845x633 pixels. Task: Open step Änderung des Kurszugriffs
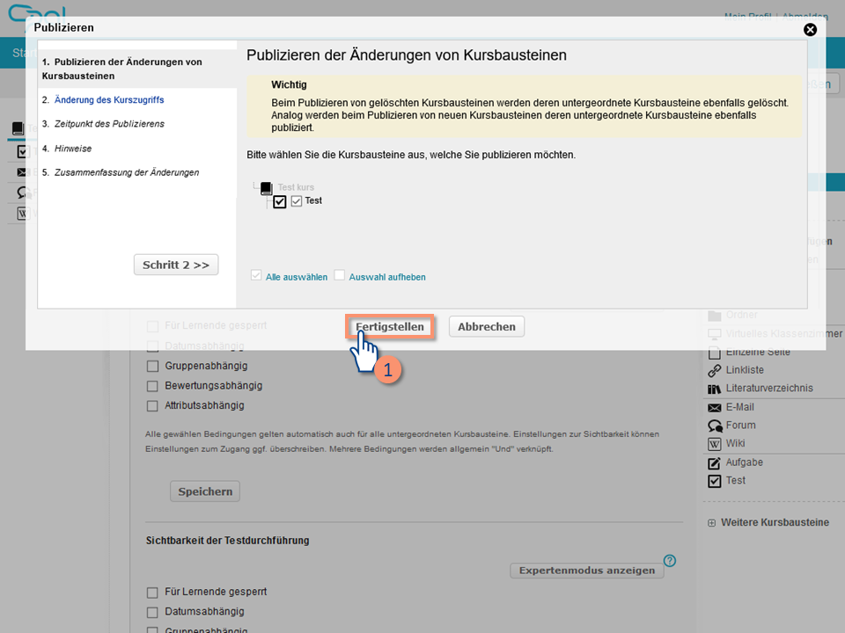tap(109, 99)
